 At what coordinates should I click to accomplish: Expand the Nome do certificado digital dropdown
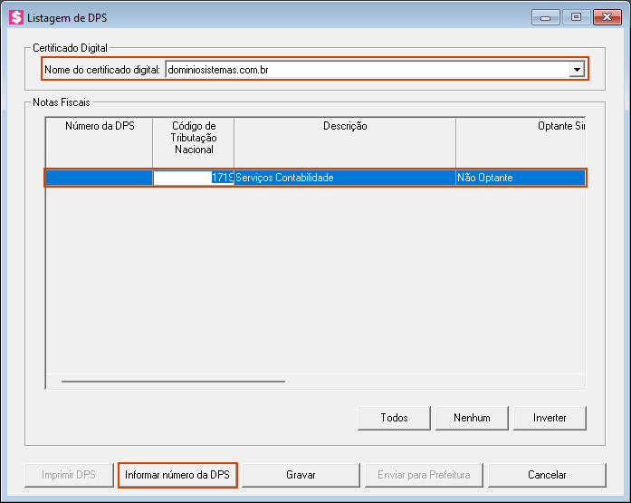click(576, 70)
